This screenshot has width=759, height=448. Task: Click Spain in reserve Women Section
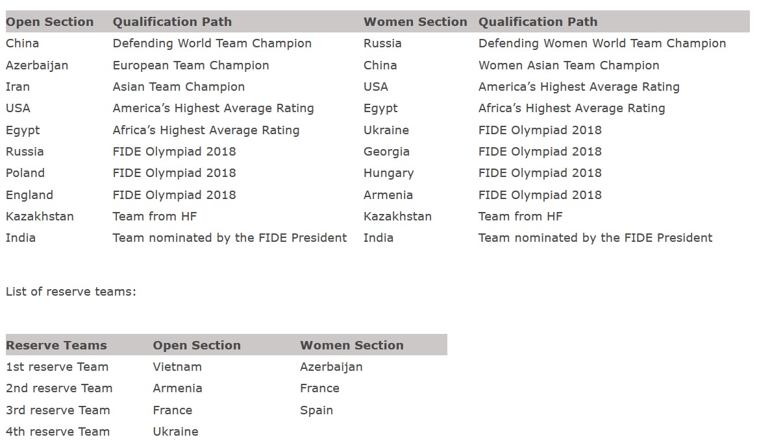coord(317,410)
